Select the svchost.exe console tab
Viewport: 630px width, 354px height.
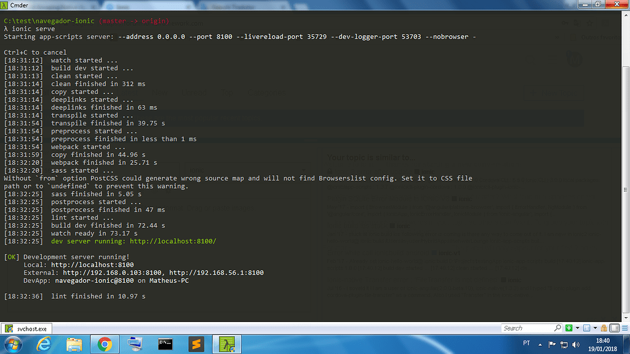26,329
